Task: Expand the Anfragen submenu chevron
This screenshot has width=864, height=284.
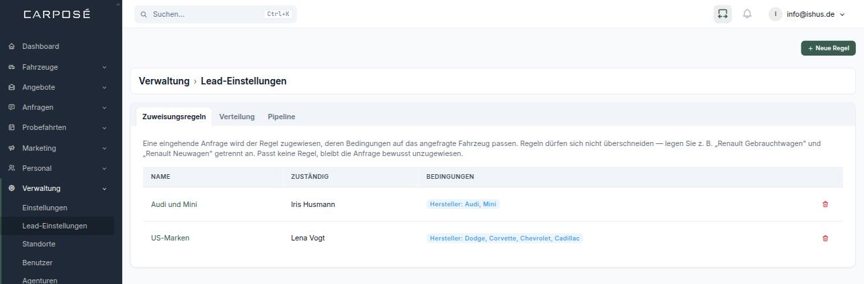Action: (x=104, y=107)
